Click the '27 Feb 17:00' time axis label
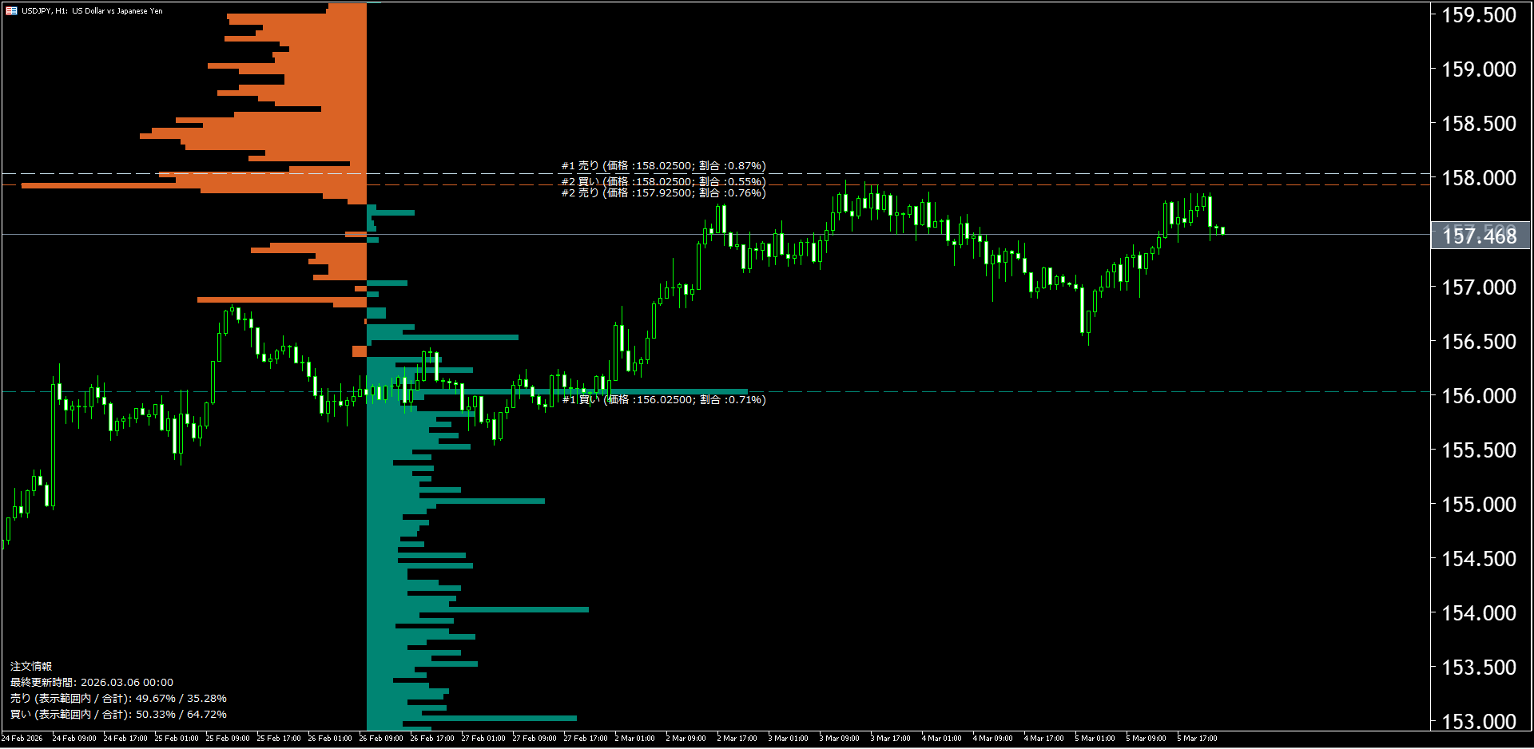The height and width of the screenshot is (749, 1534). pyautogui.click(x=586, y=739)
